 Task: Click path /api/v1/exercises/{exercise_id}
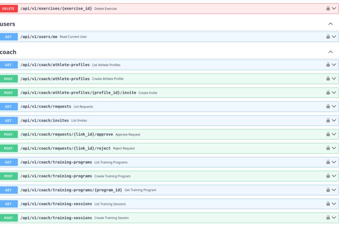[x=56, y=8]
